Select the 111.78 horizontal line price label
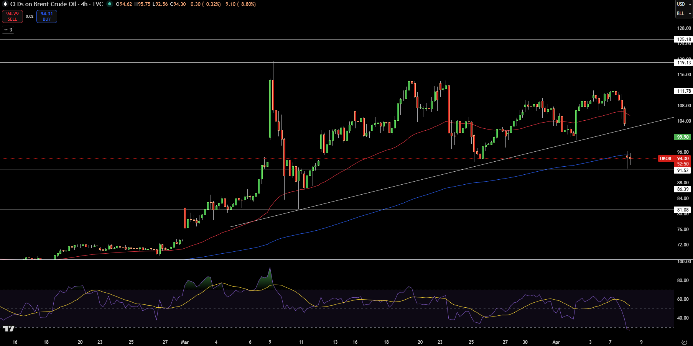 coord(684,91)
